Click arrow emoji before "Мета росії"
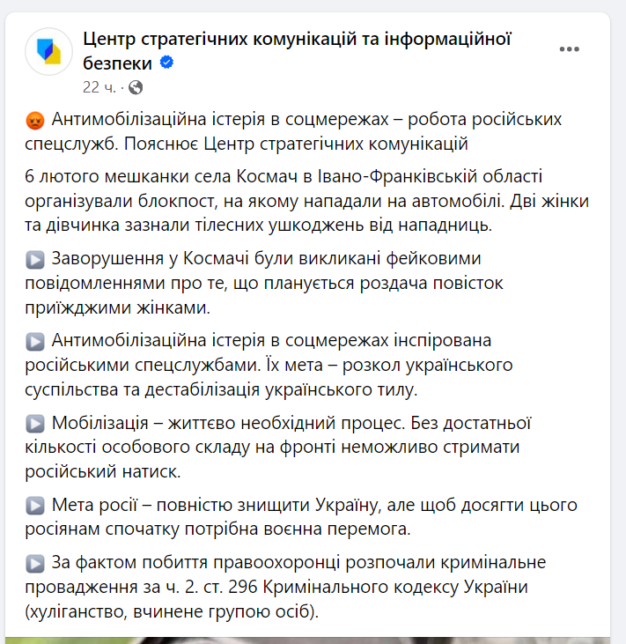The height and width of the screenshot is (644, 626). 36,505
